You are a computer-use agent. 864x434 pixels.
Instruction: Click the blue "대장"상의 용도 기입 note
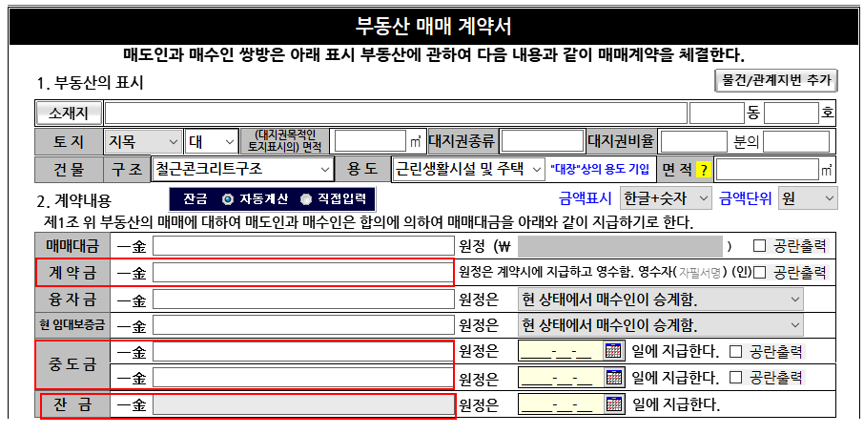tap(600, 169)
